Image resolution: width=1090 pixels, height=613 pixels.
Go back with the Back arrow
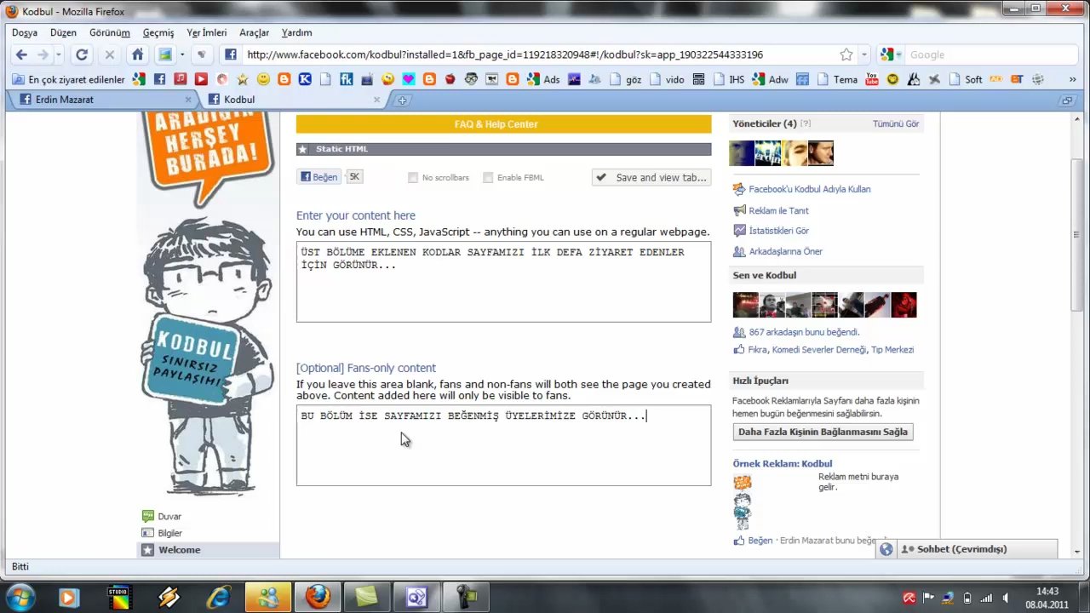pyautogui.click(x=21, y=54)
